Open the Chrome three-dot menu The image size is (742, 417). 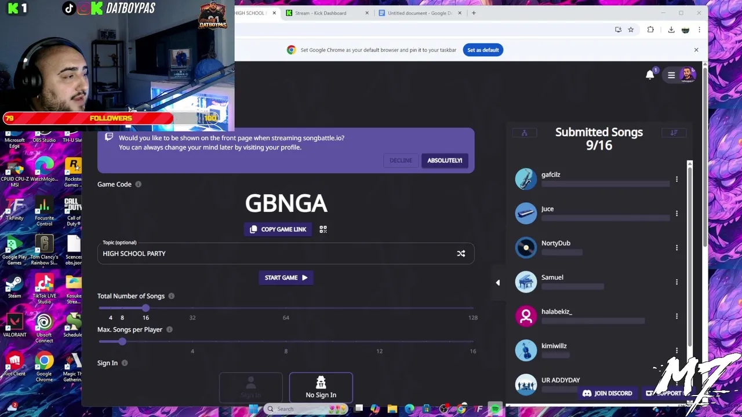pyautogui.click(x=699, y=30)
